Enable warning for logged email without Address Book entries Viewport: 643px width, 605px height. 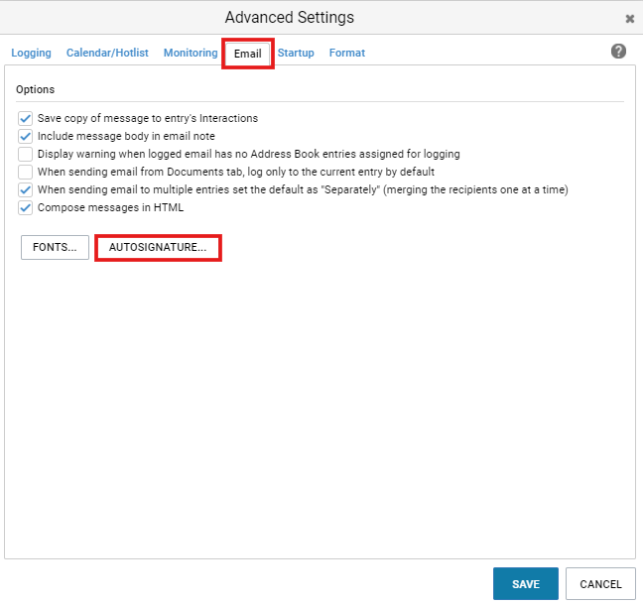tap(26, 154)
